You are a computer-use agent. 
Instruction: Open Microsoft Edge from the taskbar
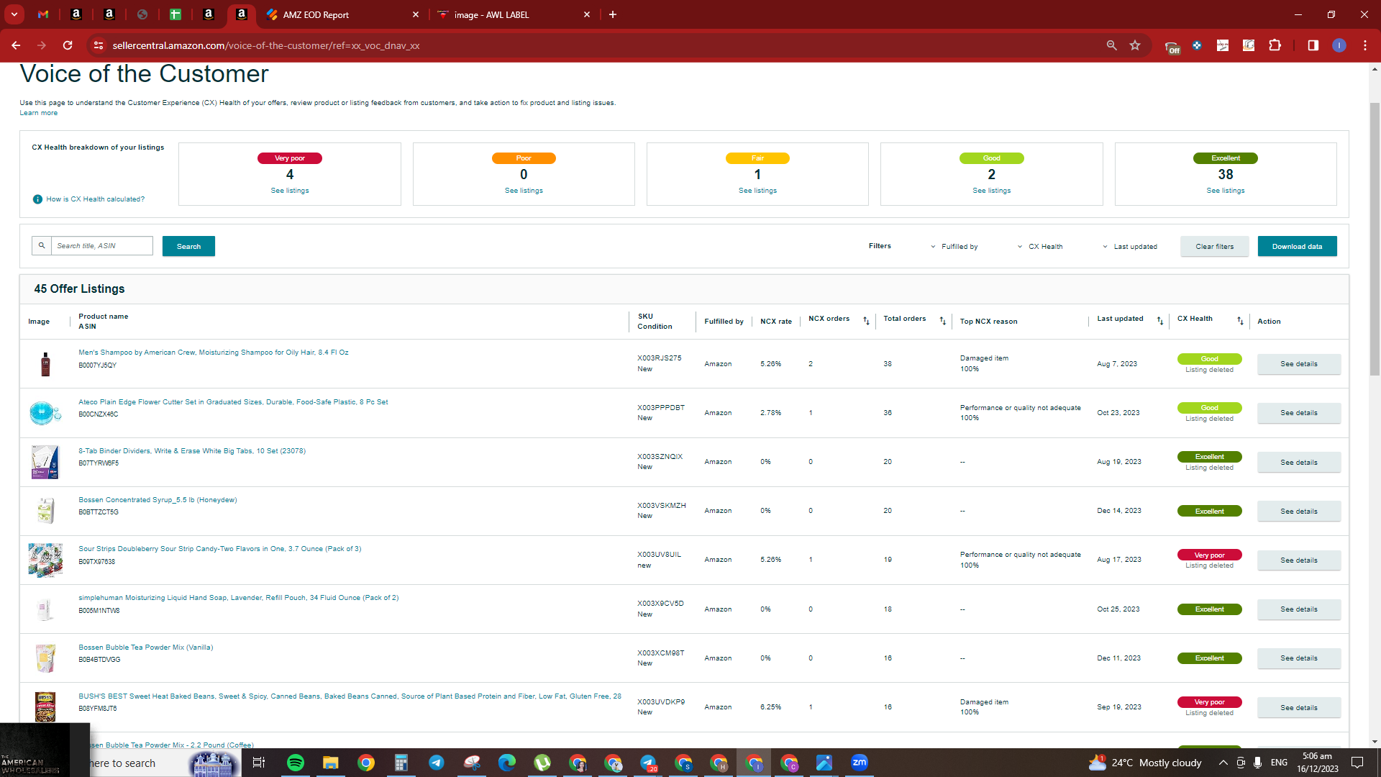507,763
